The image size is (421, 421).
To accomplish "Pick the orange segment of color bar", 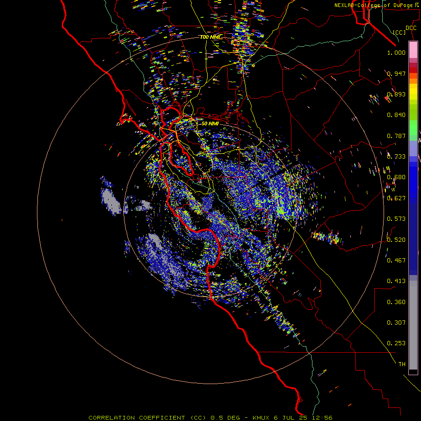I will pos(413,81).
